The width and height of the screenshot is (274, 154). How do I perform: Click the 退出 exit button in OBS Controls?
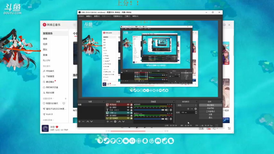tap(210, 118)
